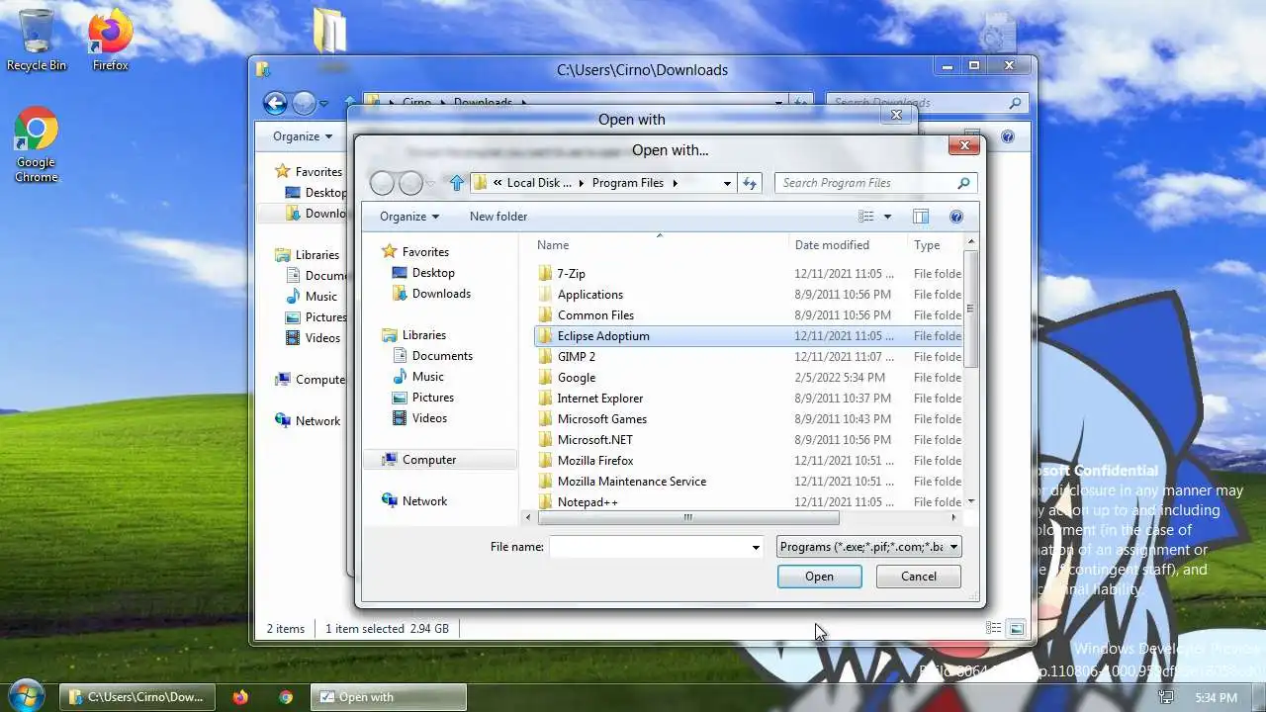Image resolution: width=1266 pixels, height=712 pixels.
Task: Toggle the preview pane in the dialog
Action: click(921, 217)
